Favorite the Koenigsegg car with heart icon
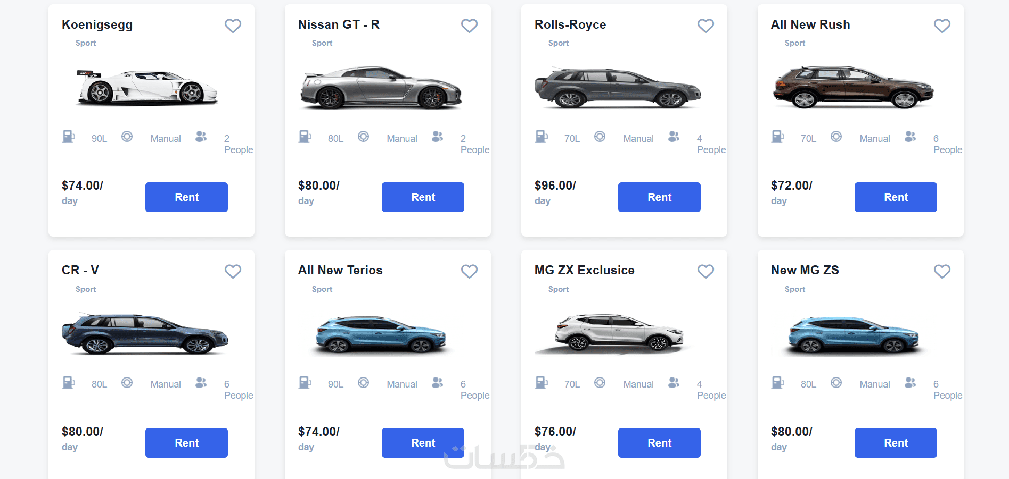Screen dimensions: 1009x479 click(x=233, y=26)
